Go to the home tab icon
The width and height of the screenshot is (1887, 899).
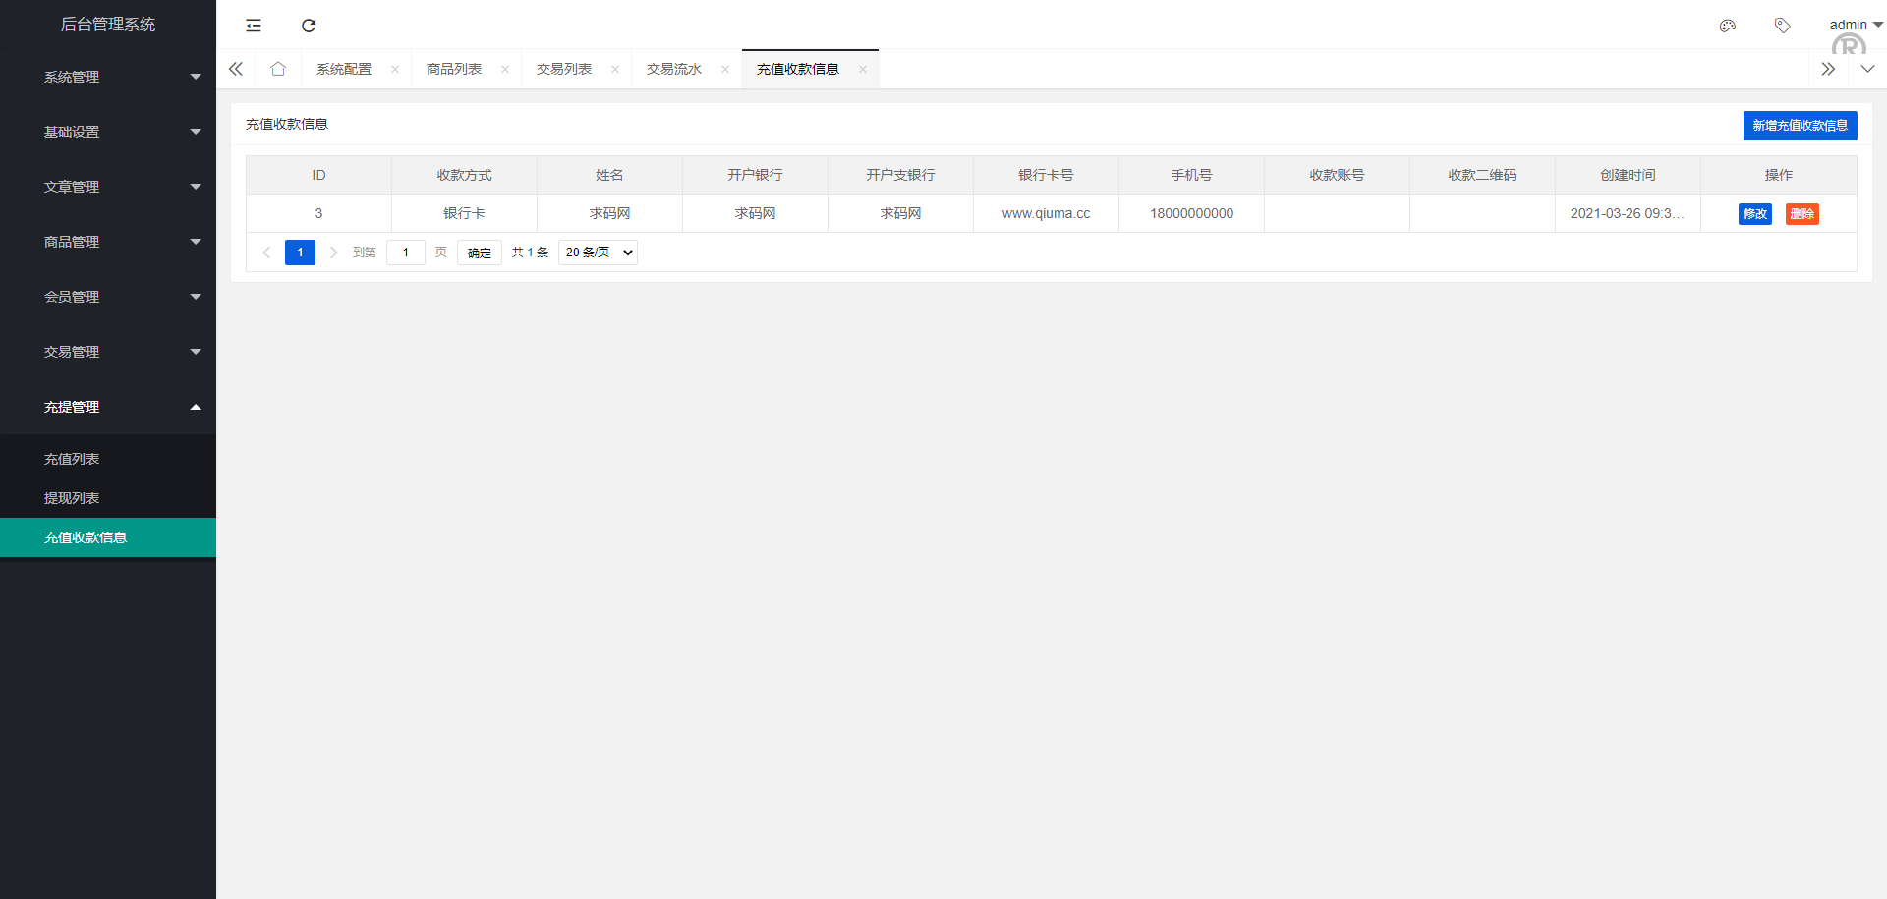click(x=278, y=69)
